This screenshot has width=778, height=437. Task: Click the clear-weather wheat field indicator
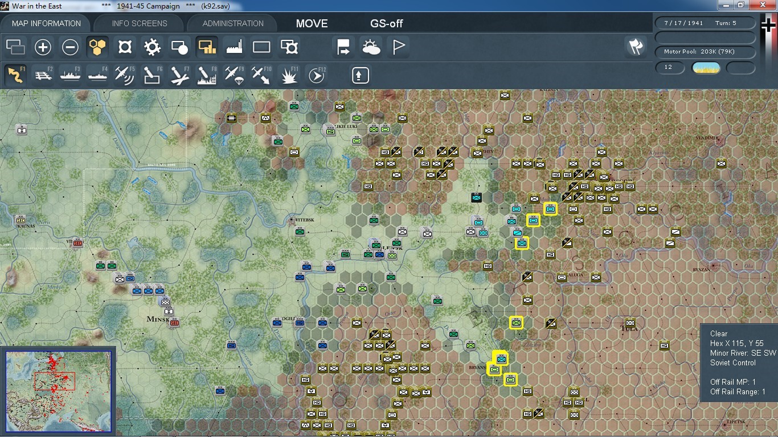click(706, 68)
